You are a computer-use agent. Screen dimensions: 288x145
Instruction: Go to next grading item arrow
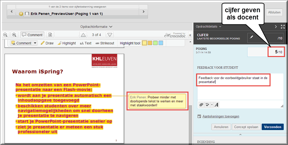143,12
